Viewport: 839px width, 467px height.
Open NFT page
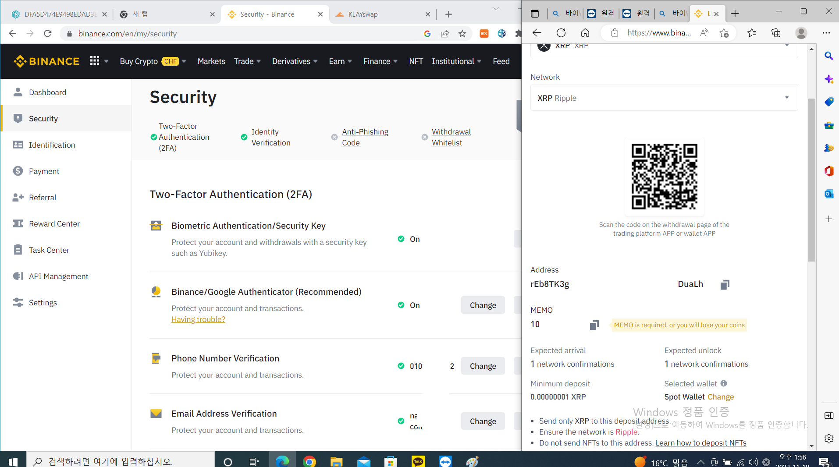(416, 61)
